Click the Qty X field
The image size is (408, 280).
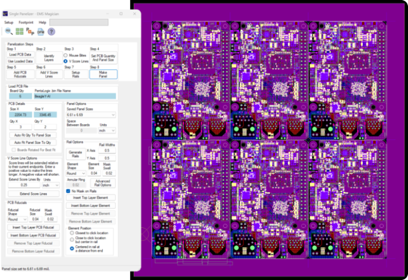21,127
